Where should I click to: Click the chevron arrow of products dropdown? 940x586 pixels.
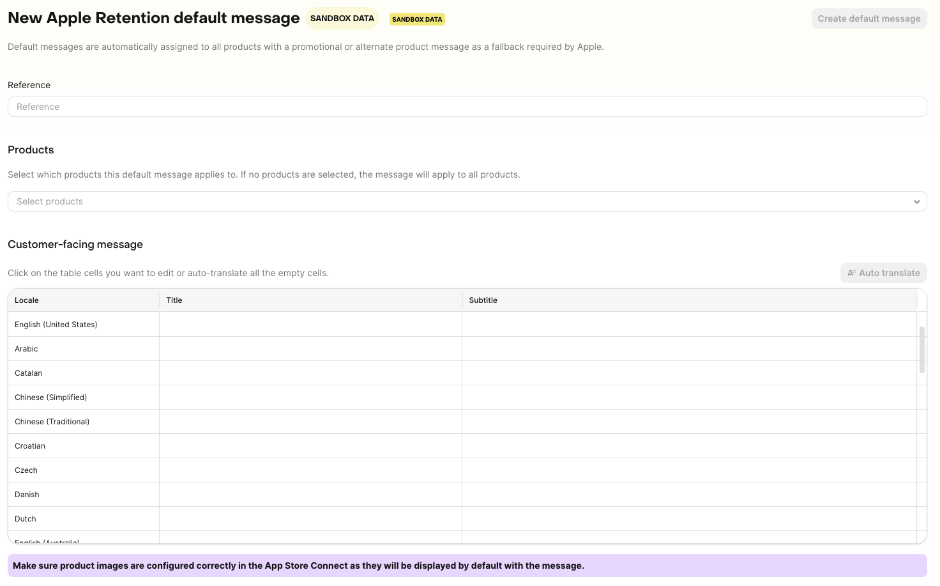click(x=916, y=201)
